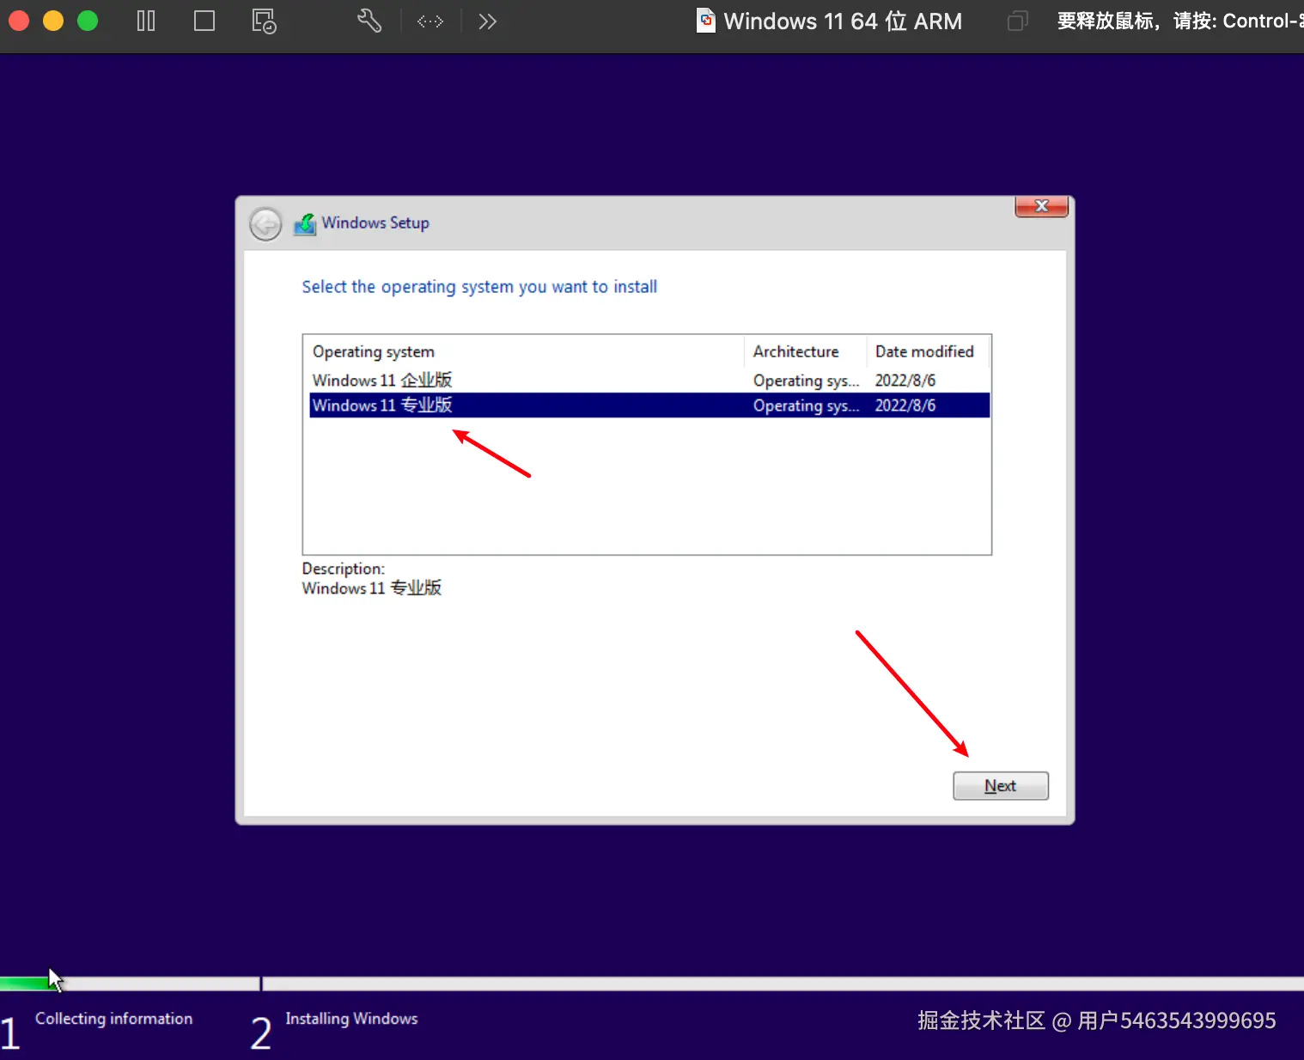Take a VM snapshot

(x=264, y=21)
